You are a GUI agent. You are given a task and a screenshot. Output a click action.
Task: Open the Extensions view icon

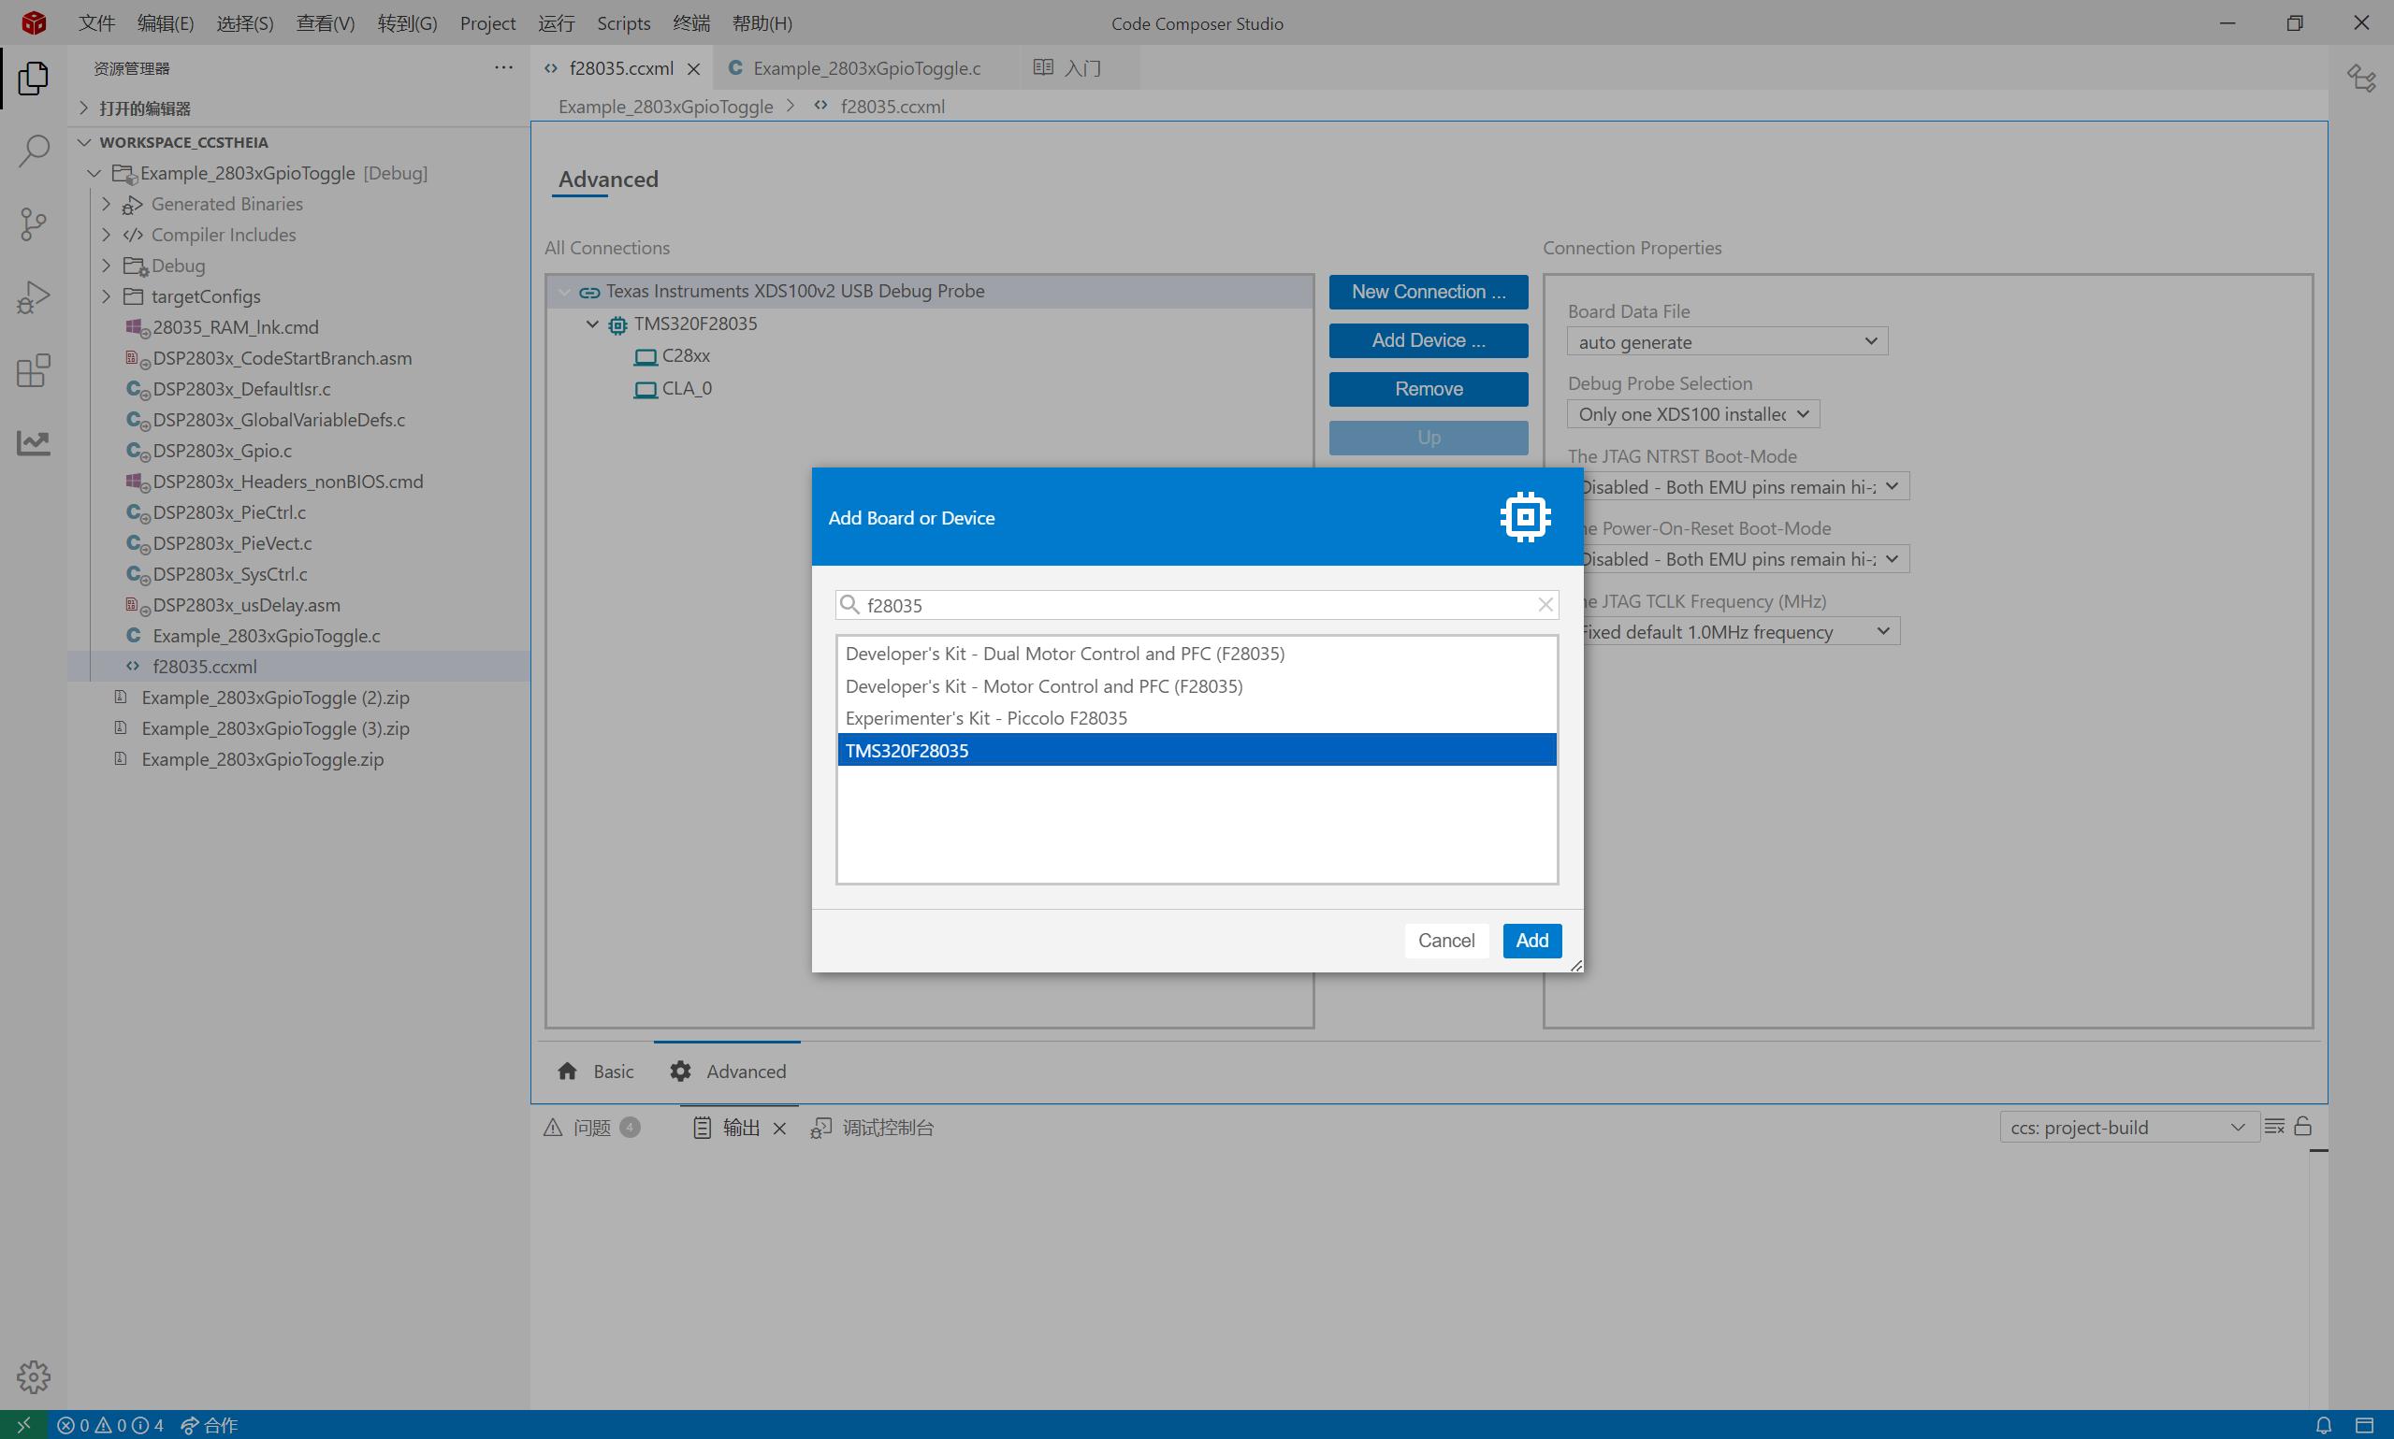click(x=33, y=370)
